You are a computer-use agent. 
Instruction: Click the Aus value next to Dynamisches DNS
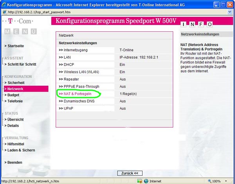tap(123, 101)
